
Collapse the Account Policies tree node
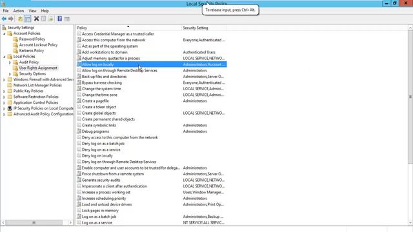(5, 34)
